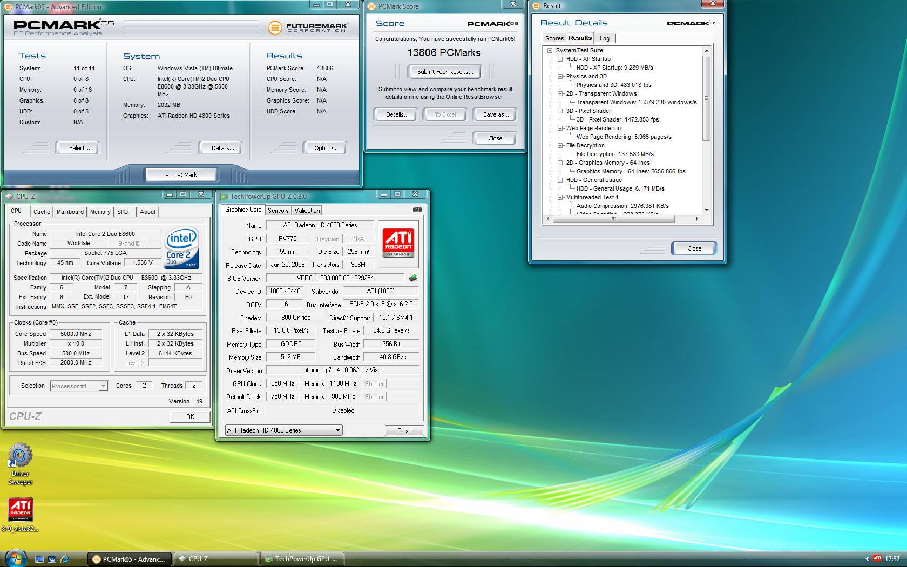Click Submit Your Results... button
The height and width of the screenshot is (567, 907).
445,72
